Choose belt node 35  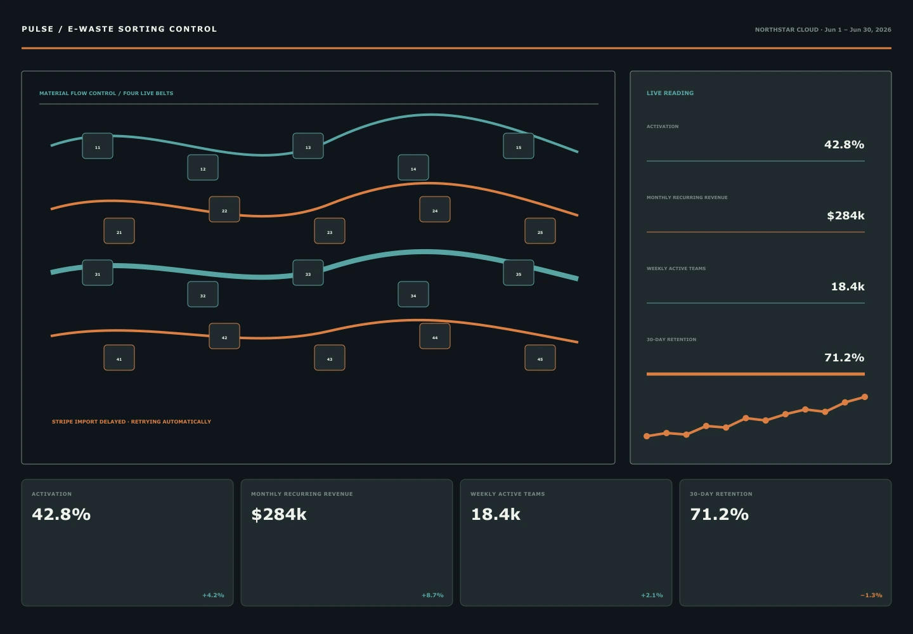coord(519,273)
